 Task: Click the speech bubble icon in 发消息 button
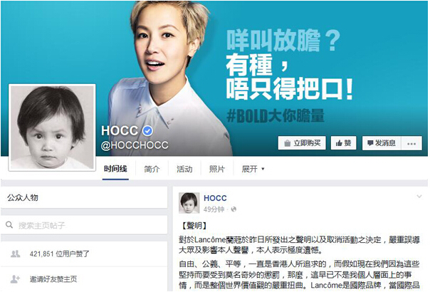tap(370, 143)
